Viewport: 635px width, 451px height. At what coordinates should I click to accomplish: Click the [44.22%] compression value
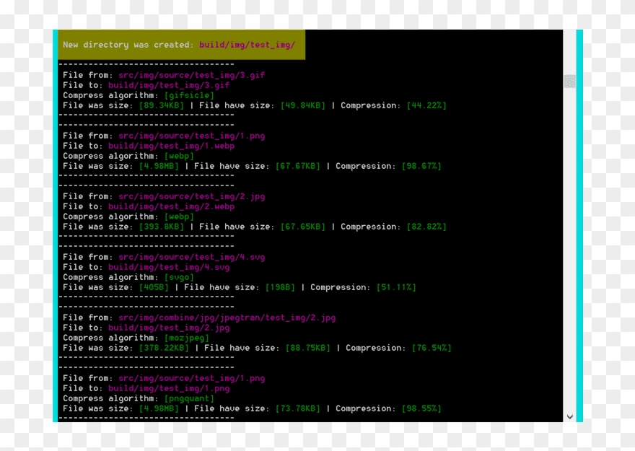(x=426, y=105)
